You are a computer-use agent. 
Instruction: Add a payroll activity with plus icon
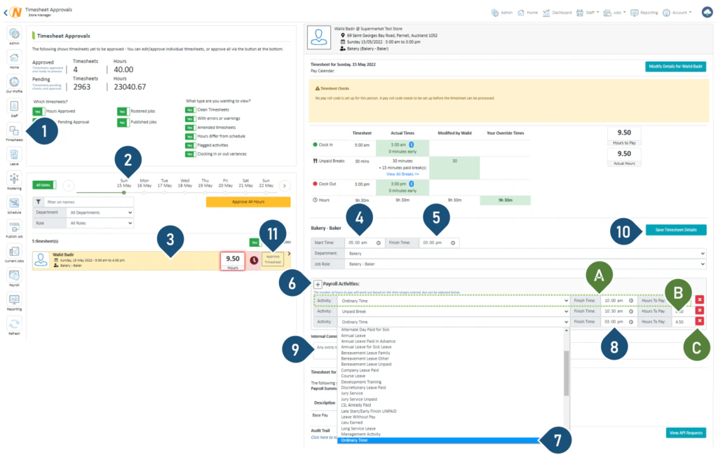[x=318, y=284]
